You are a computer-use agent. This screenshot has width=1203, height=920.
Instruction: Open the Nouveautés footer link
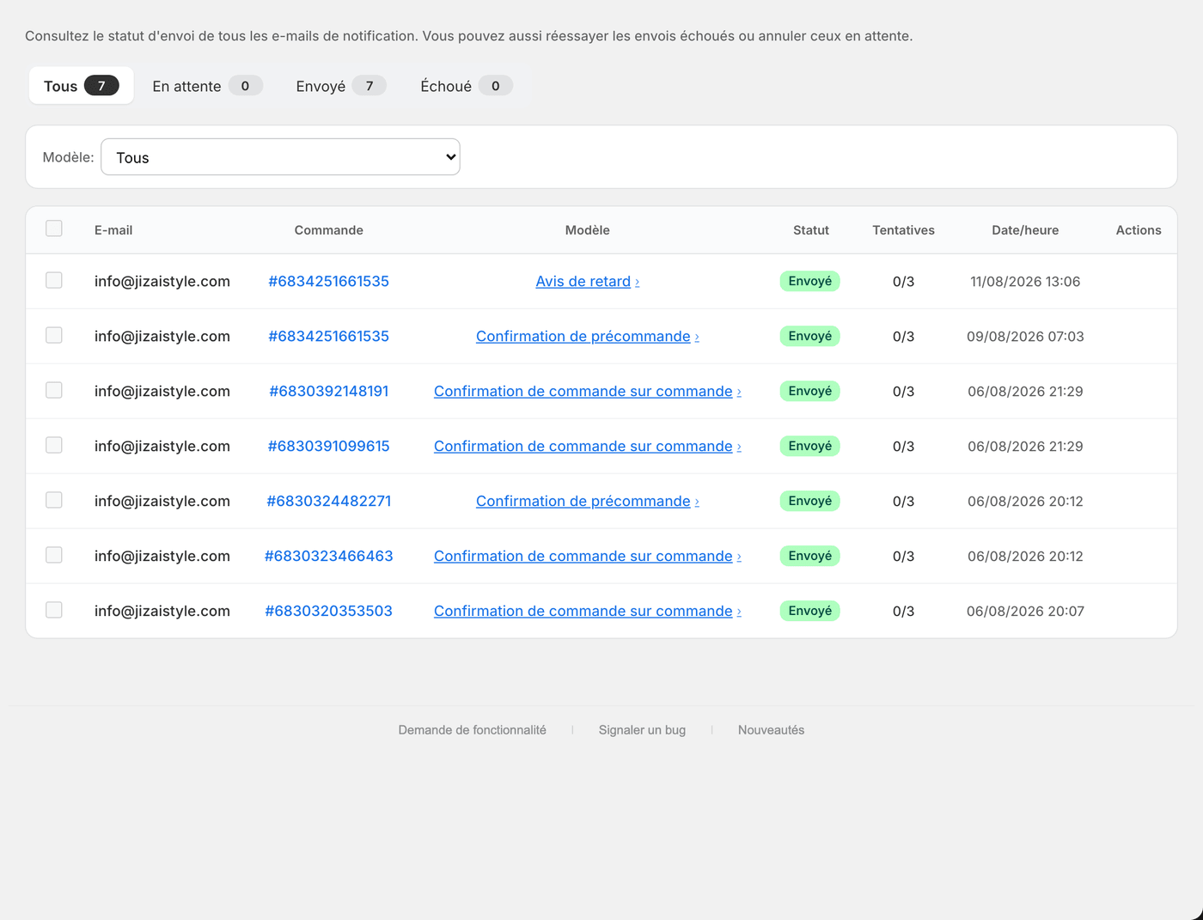[x=771, y=730]
